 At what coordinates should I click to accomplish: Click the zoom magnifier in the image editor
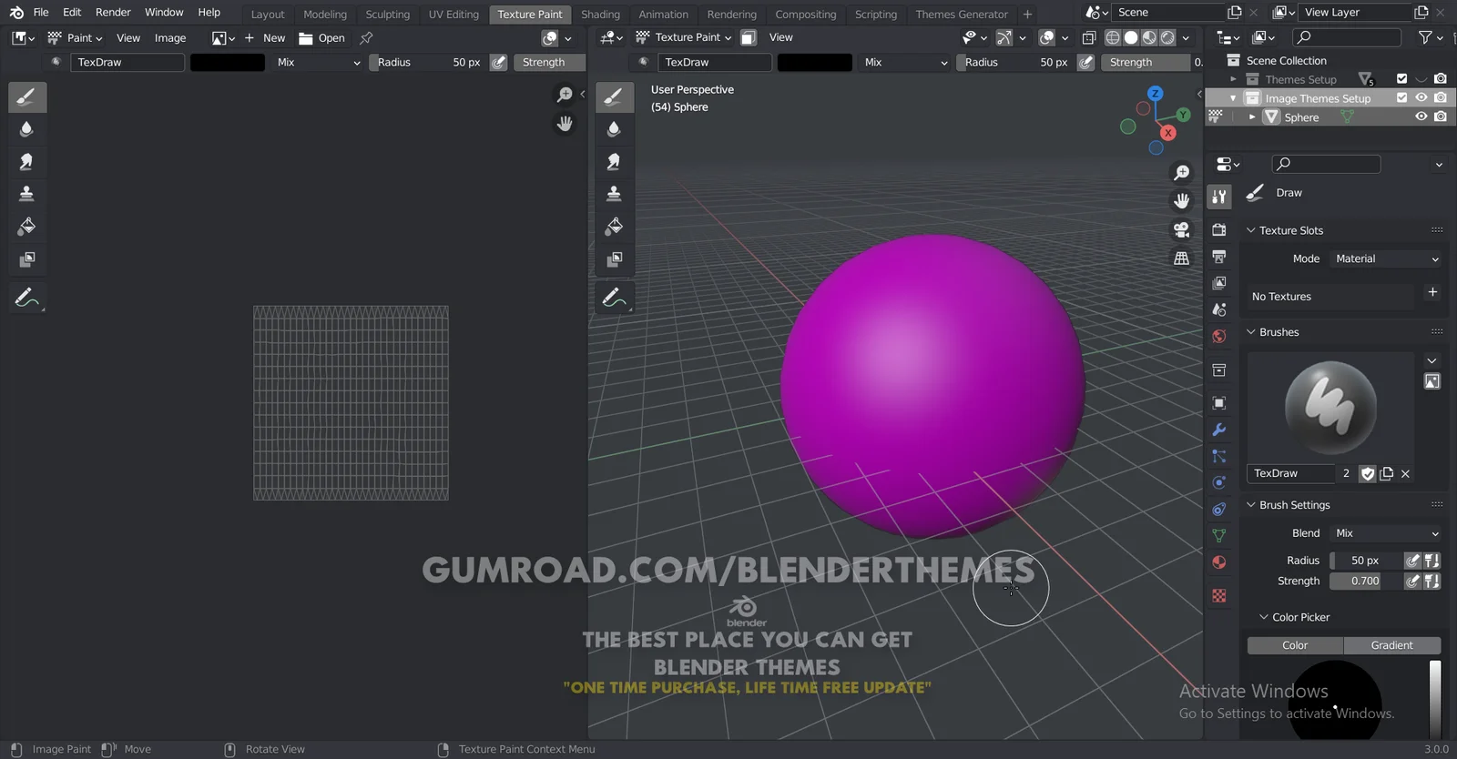[565, 95]
